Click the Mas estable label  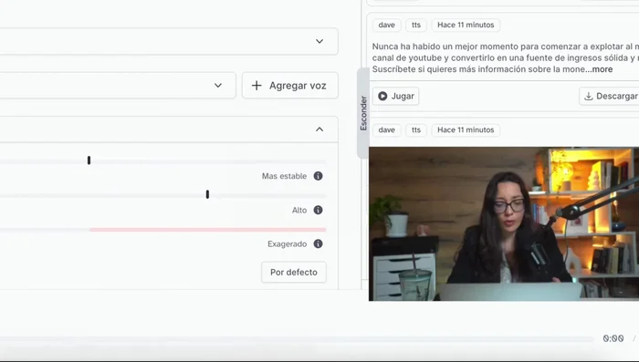coord(284,176)
